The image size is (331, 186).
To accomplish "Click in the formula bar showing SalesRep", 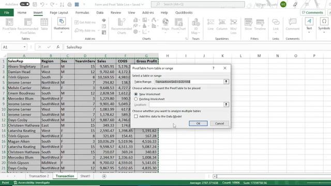I will (198, 47).
